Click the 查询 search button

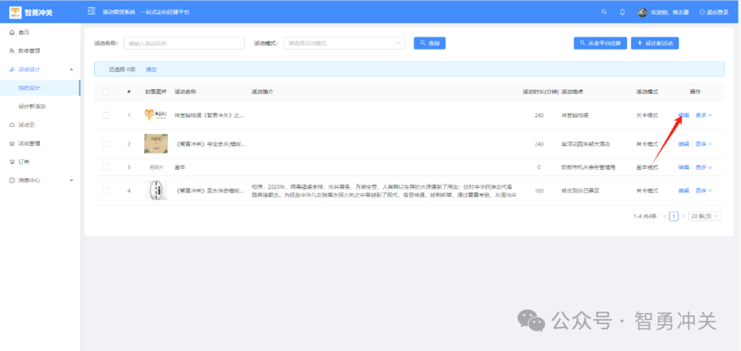point(430,43)
